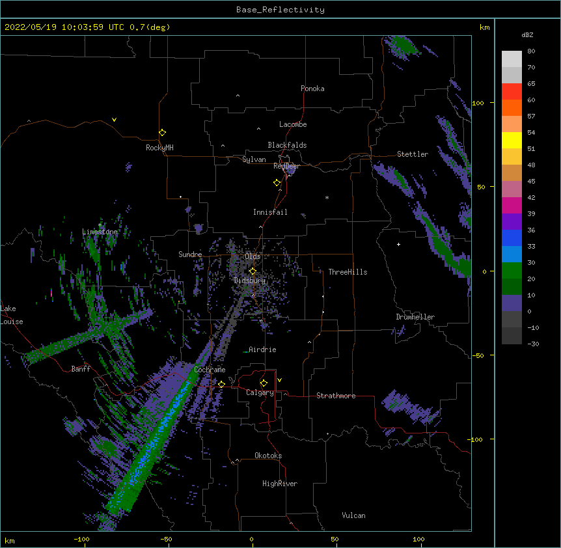
Task: Click the Blackfalds city label
Action: tap(287, 145)
